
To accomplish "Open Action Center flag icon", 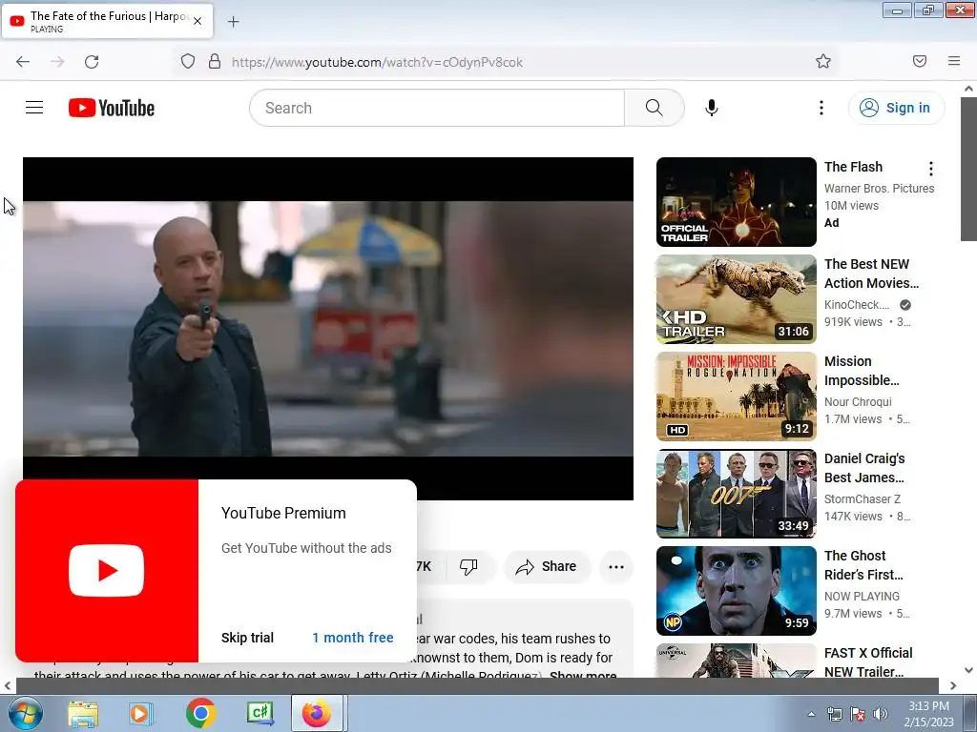I will tap(858, 714).
